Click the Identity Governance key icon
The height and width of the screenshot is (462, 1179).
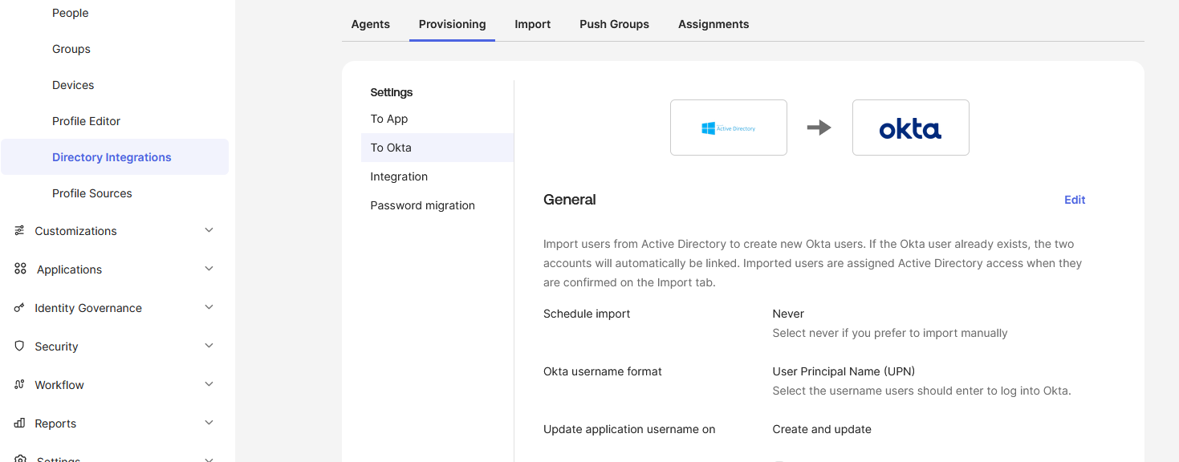tap(20, 307)
